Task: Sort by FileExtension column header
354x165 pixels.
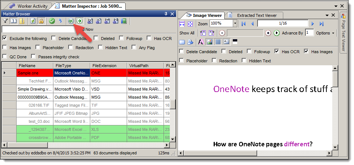Action: pos(109,66)
